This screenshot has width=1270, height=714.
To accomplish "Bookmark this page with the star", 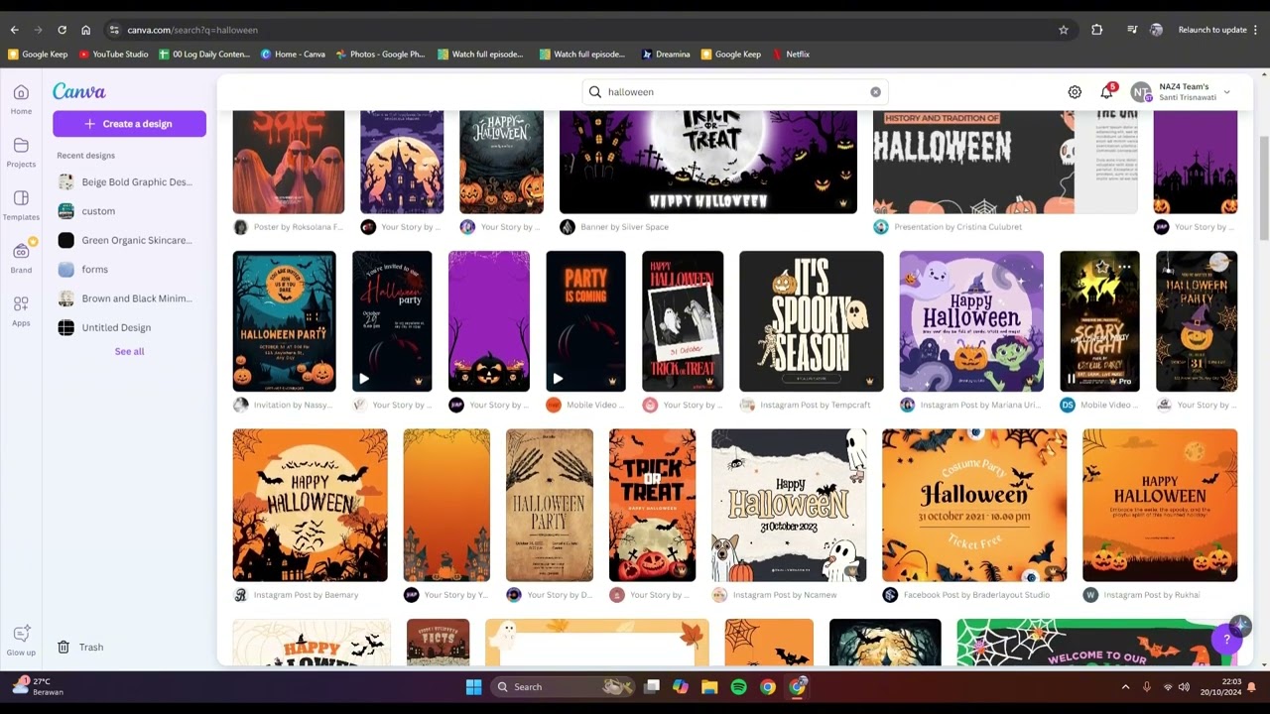I will 1064,30.
